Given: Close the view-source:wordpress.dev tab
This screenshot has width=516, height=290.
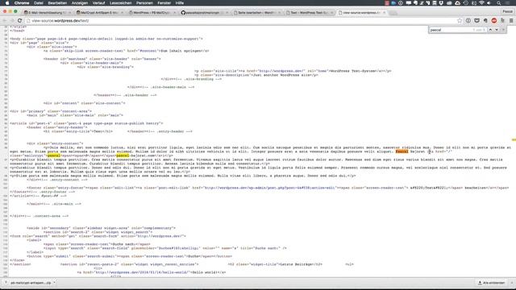Looking at the screenshot, I should pos(384,13).
